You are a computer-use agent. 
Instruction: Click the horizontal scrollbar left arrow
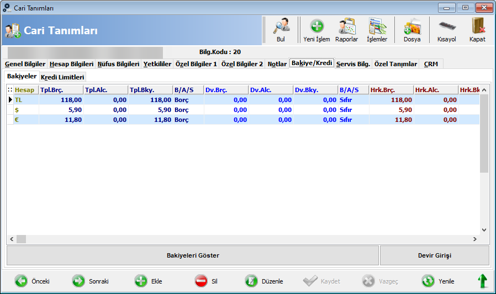coord(12,239)
